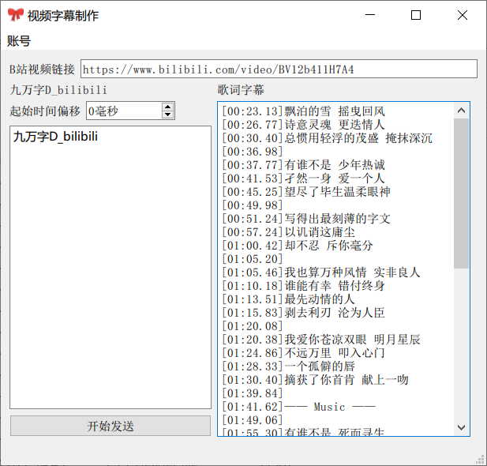Click the 0毫秒 offset value field

click(124, 111)
